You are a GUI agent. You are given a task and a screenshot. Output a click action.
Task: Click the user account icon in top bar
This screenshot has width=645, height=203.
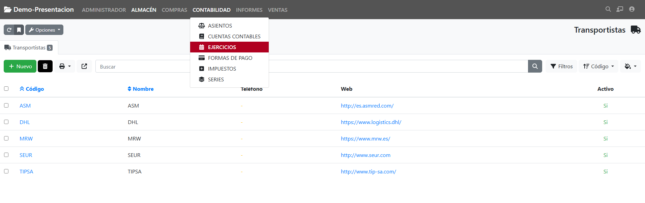(632, 9)
